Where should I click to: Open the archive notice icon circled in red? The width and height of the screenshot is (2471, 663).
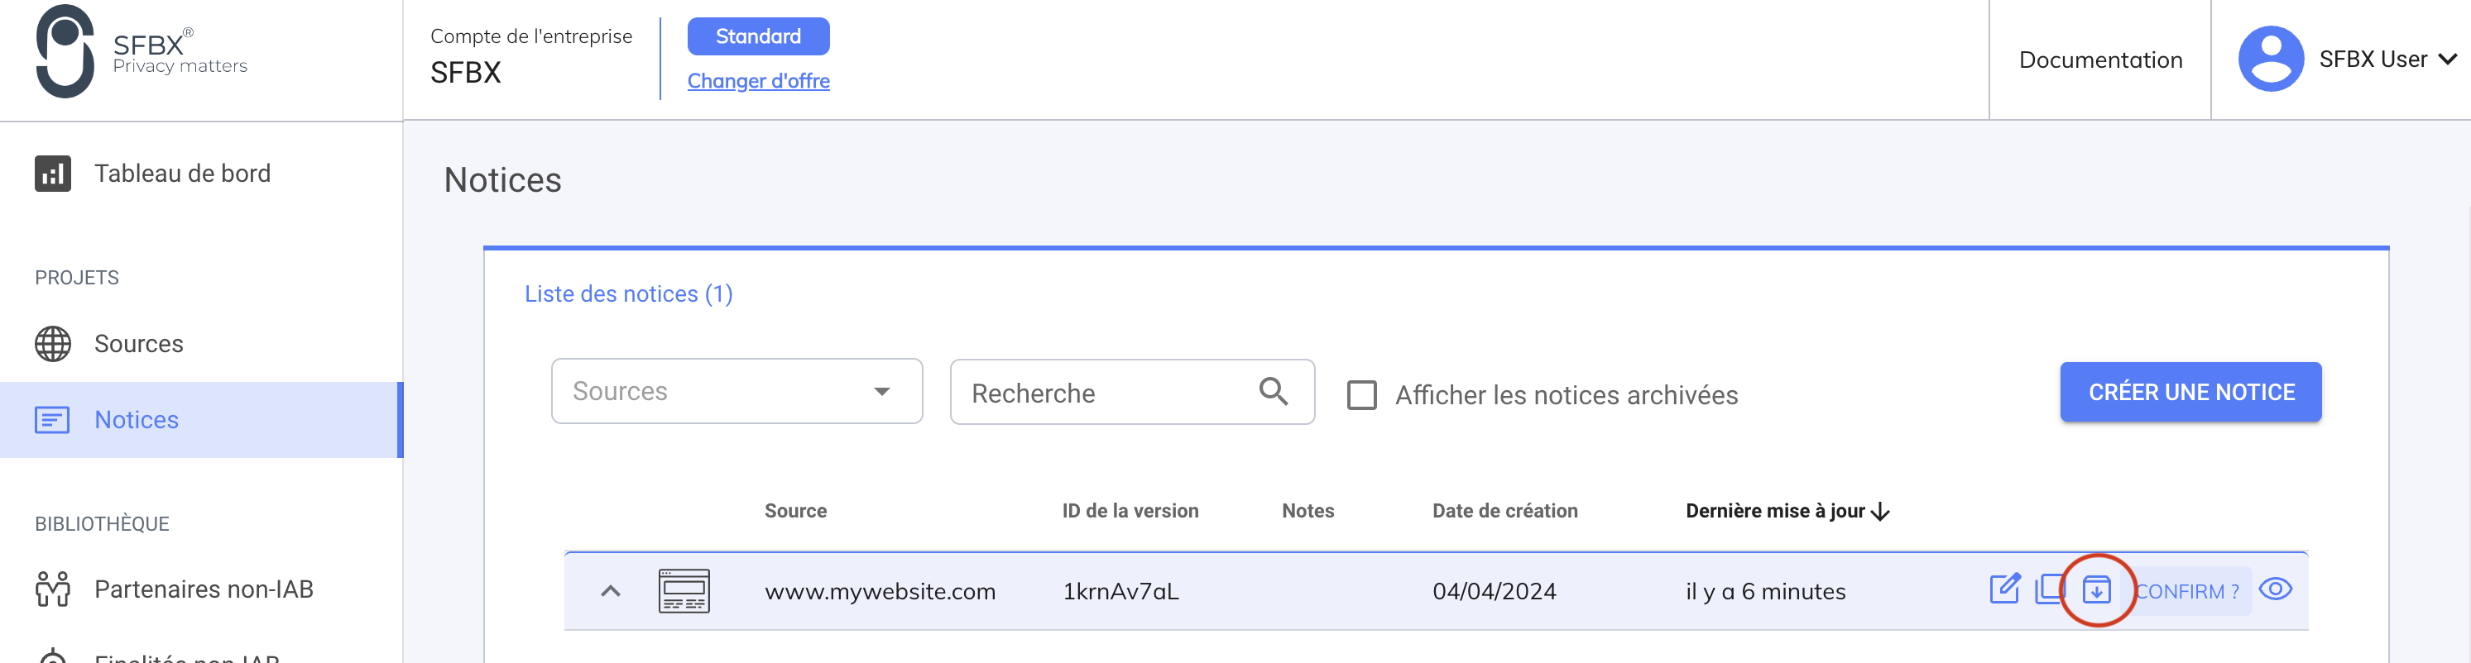[2099, 589]
